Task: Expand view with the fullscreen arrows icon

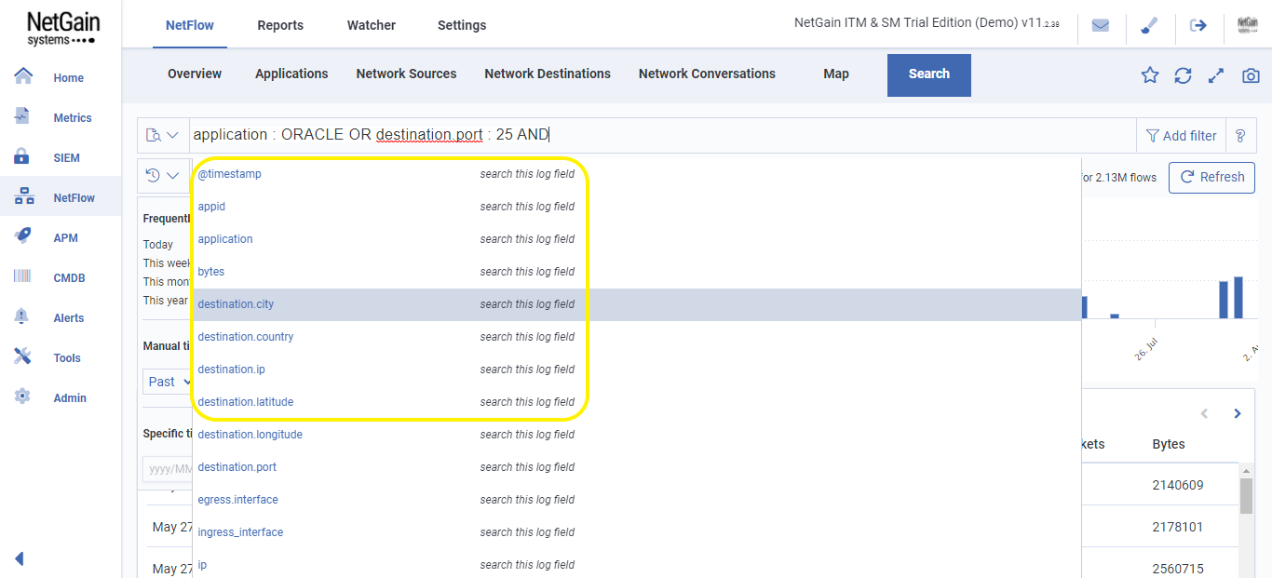Action: pos(1216,75)
